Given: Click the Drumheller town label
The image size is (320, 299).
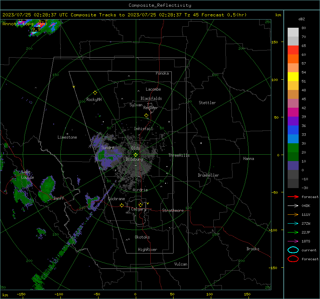Looking at the screenshot, I should click(208, 175).
